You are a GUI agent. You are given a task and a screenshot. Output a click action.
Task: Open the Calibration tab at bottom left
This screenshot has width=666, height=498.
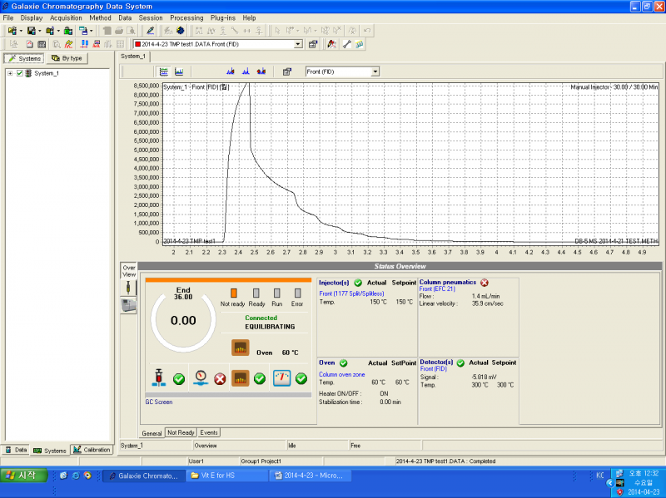(92, 450)
